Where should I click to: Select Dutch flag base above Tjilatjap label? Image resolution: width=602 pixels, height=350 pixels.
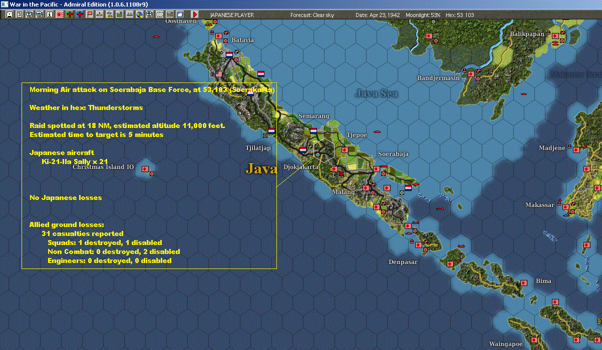[271, 131]
